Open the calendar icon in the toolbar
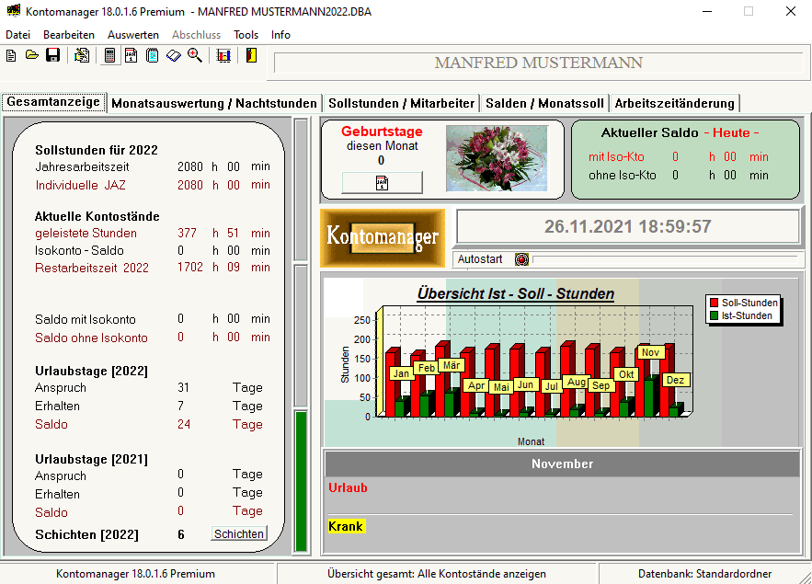Image resolution: width=812 pixels, height=584 pixels. coord(131,55)
